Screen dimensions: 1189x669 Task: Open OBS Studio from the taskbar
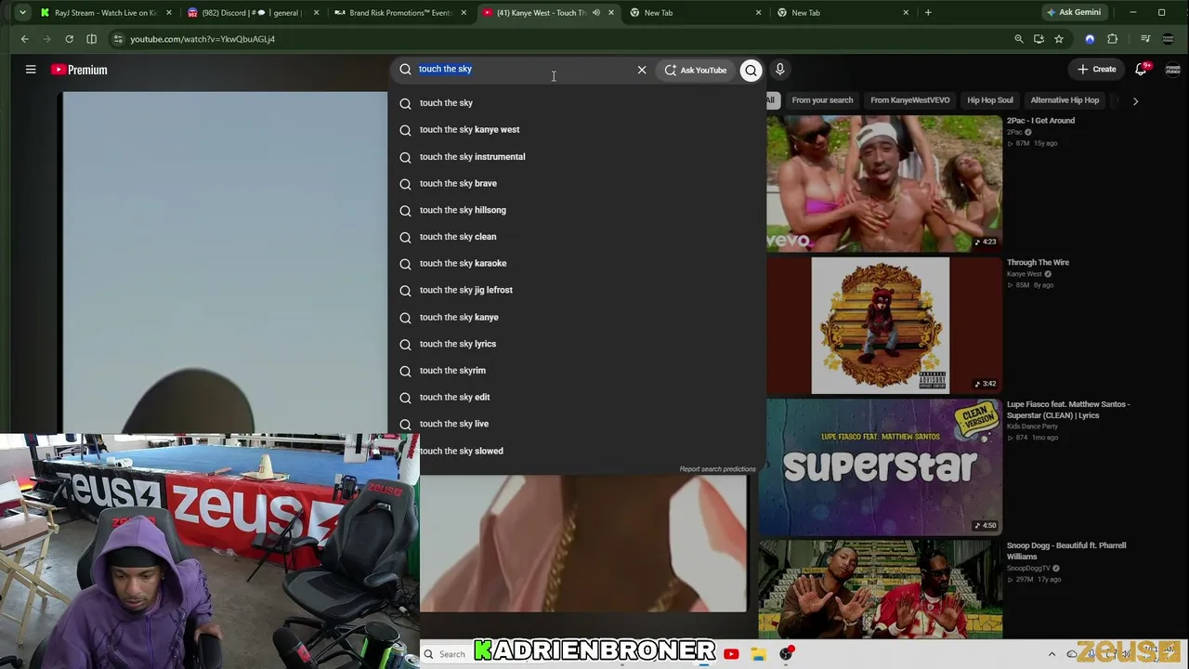787,654
